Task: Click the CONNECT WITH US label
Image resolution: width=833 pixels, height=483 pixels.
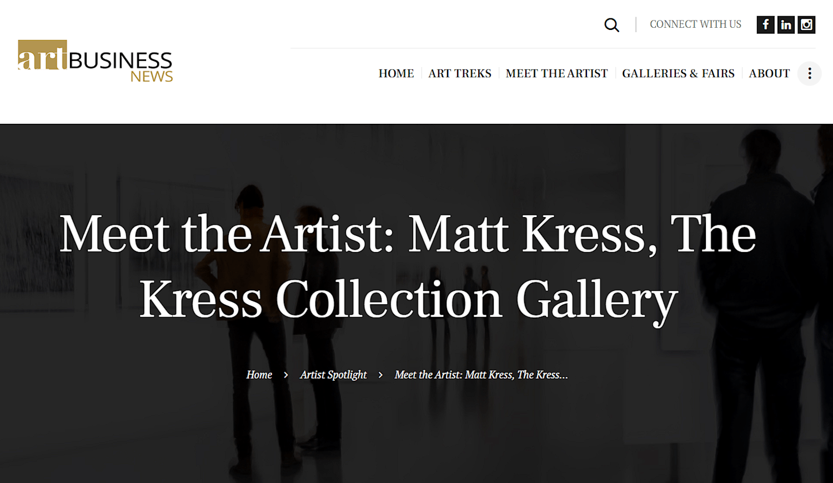Action: pos(695,24)
